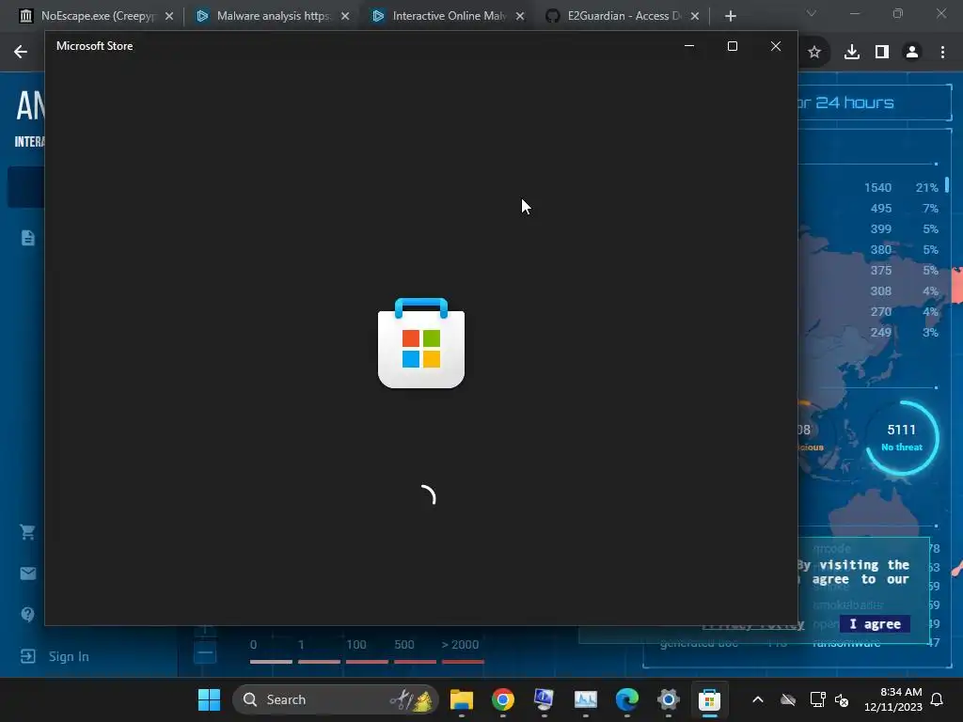
Task: Open Google Chrome from taskbar
Action: [502, 699]
